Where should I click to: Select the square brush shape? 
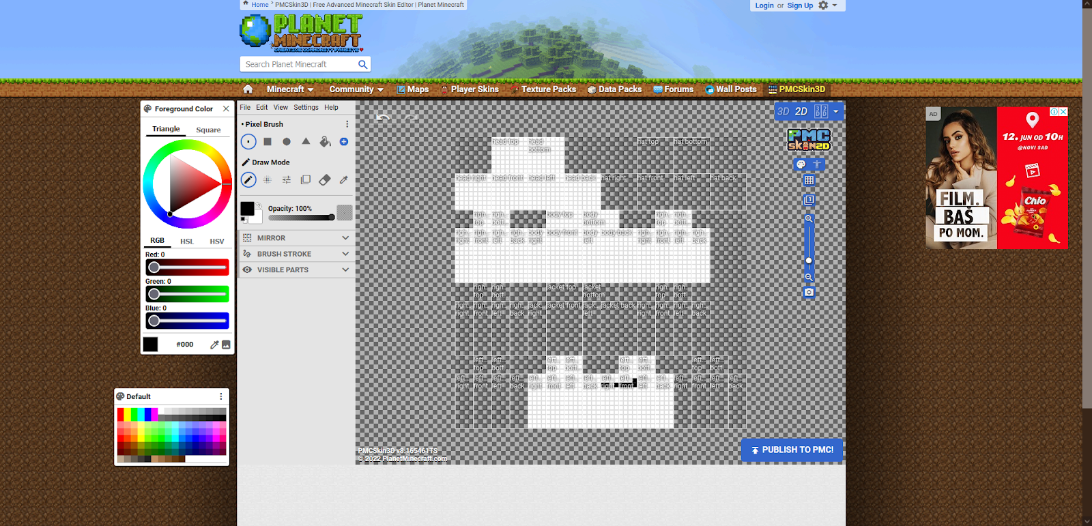268,142
